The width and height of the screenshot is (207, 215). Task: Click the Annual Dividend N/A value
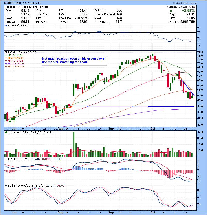119,14
